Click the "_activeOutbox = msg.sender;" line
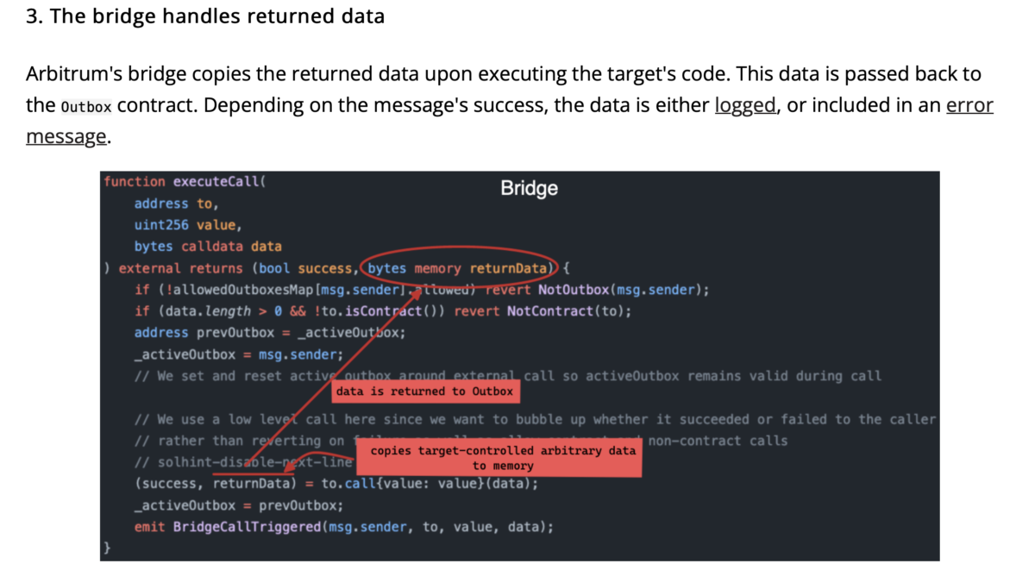The width and height of the screenshot is (1035, 576). (238, 354)
